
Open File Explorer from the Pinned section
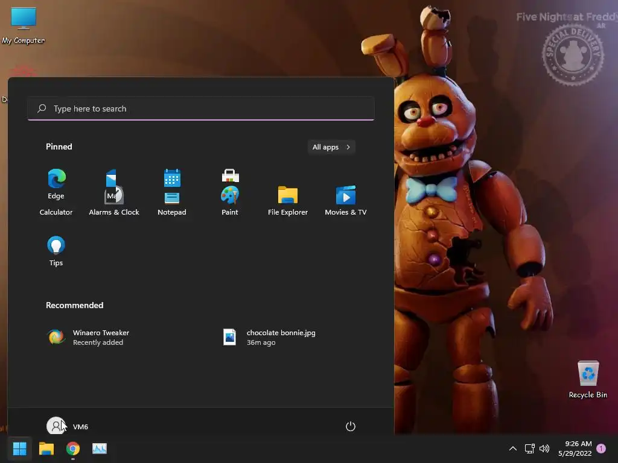point(288,201)
